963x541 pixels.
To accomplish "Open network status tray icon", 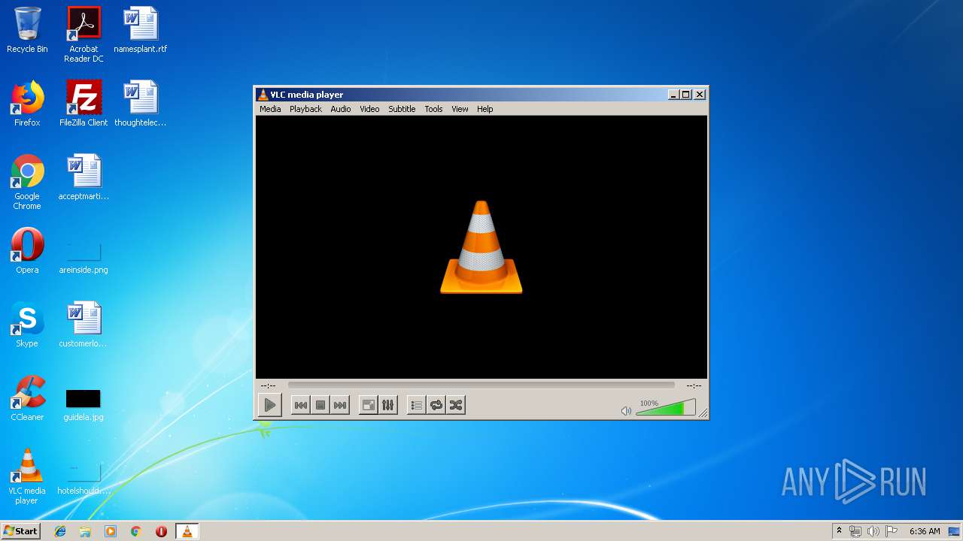I will [855, 531].
